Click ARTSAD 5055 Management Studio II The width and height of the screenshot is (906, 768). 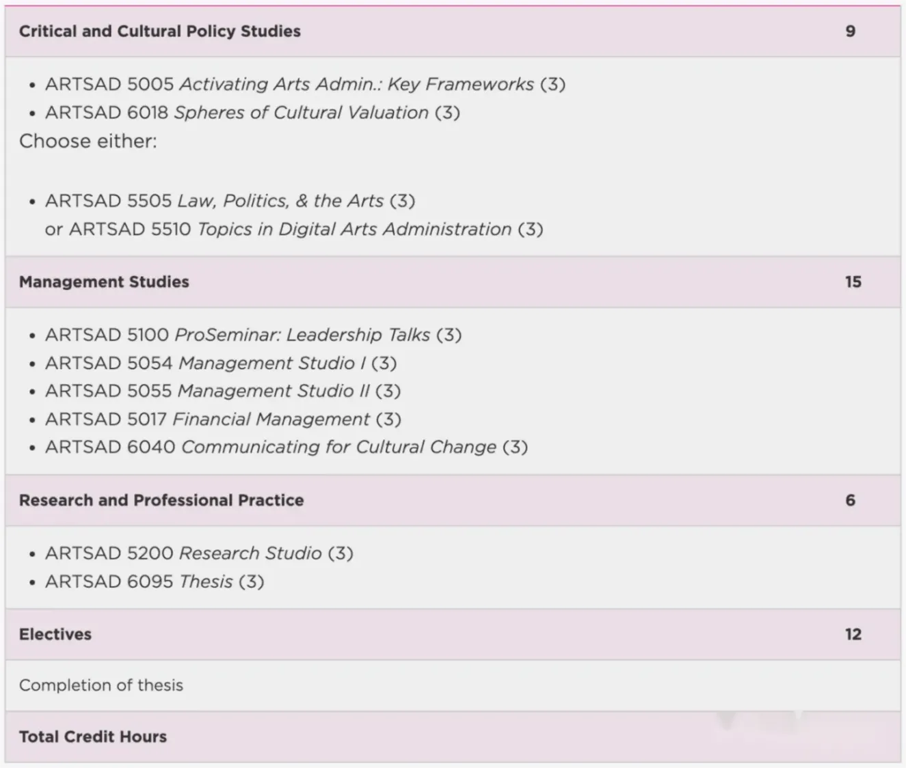(222, 391)
